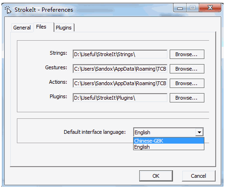Click the Strings path input field
This screenshot has width=225, height=189.
[x=120, y=54]
